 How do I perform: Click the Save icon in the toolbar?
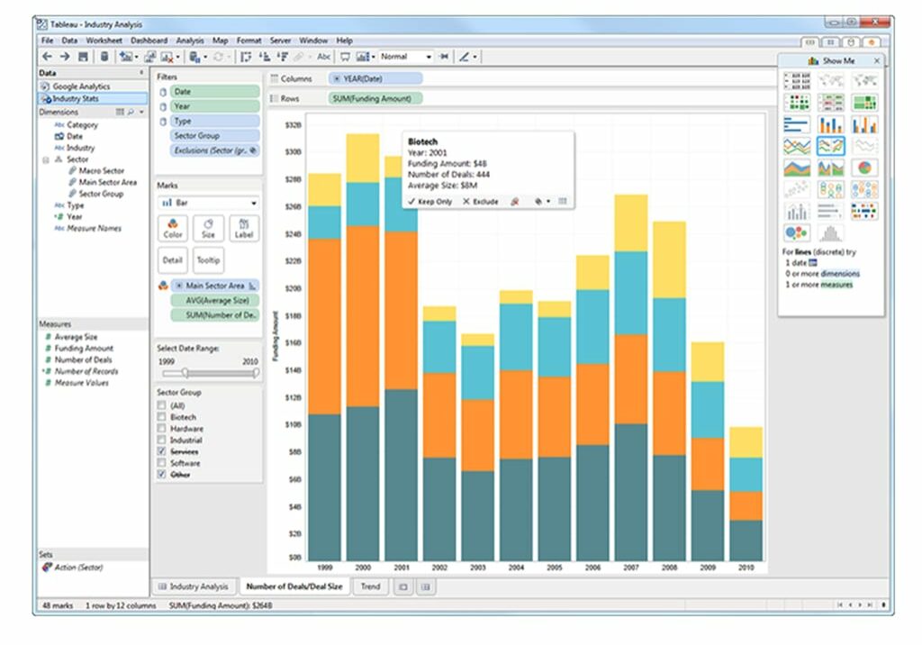(84, 57)
